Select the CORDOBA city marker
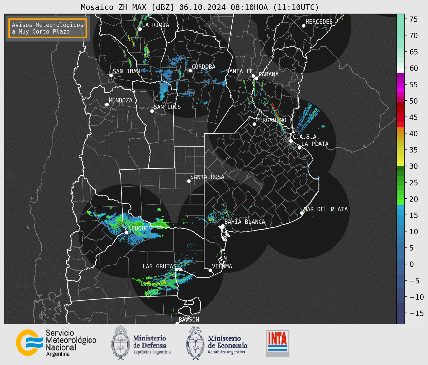The width and height of the screenshot is (428, 365). [190, 71]
